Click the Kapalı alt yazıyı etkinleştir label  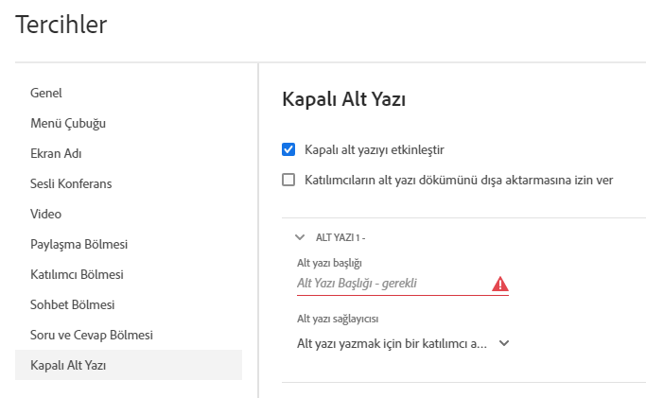click(x=375, y=149)
